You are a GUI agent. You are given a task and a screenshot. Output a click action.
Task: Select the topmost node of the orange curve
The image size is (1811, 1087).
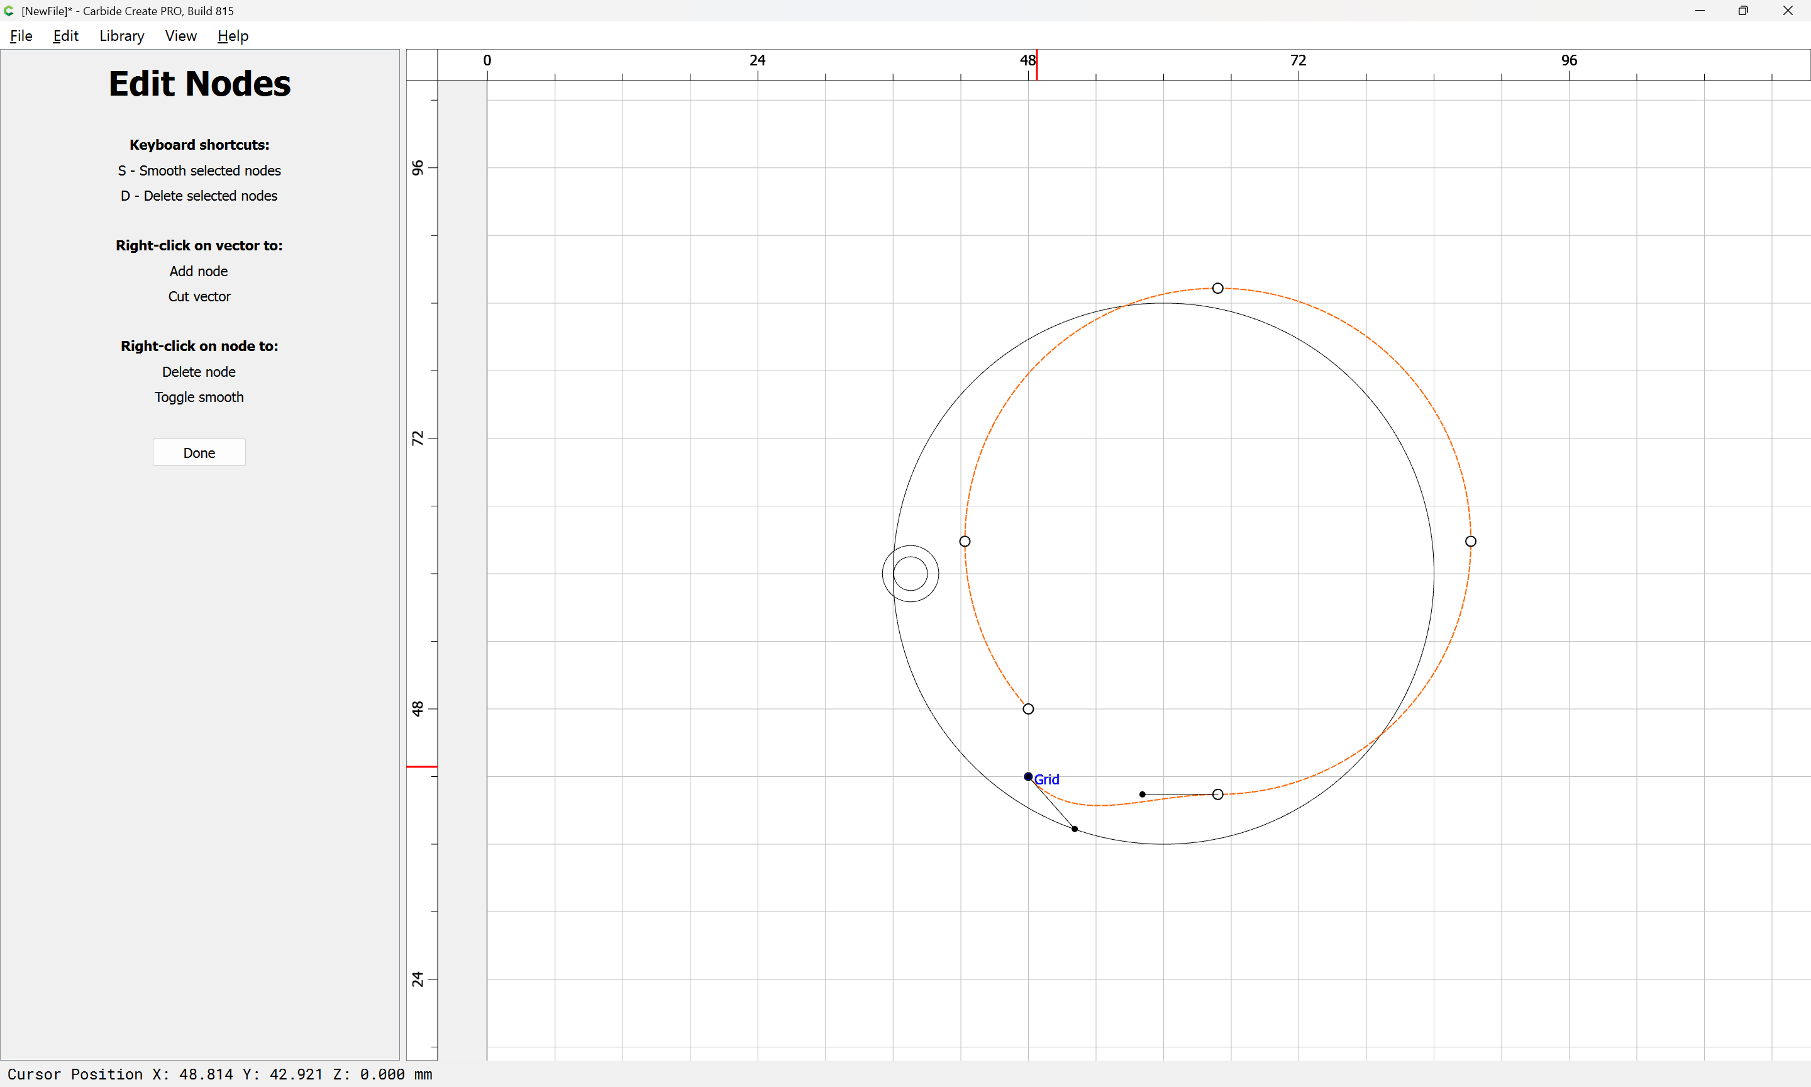[1217, 289]
